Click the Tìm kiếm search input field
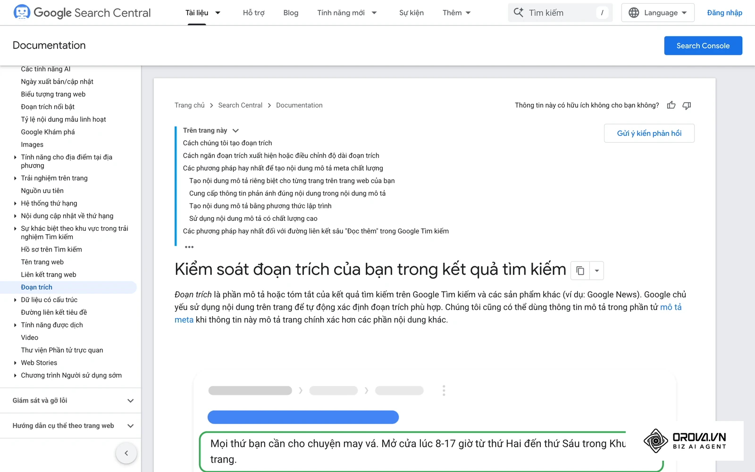This screenshot has height=472, width=755. click(x=560, y=13)
